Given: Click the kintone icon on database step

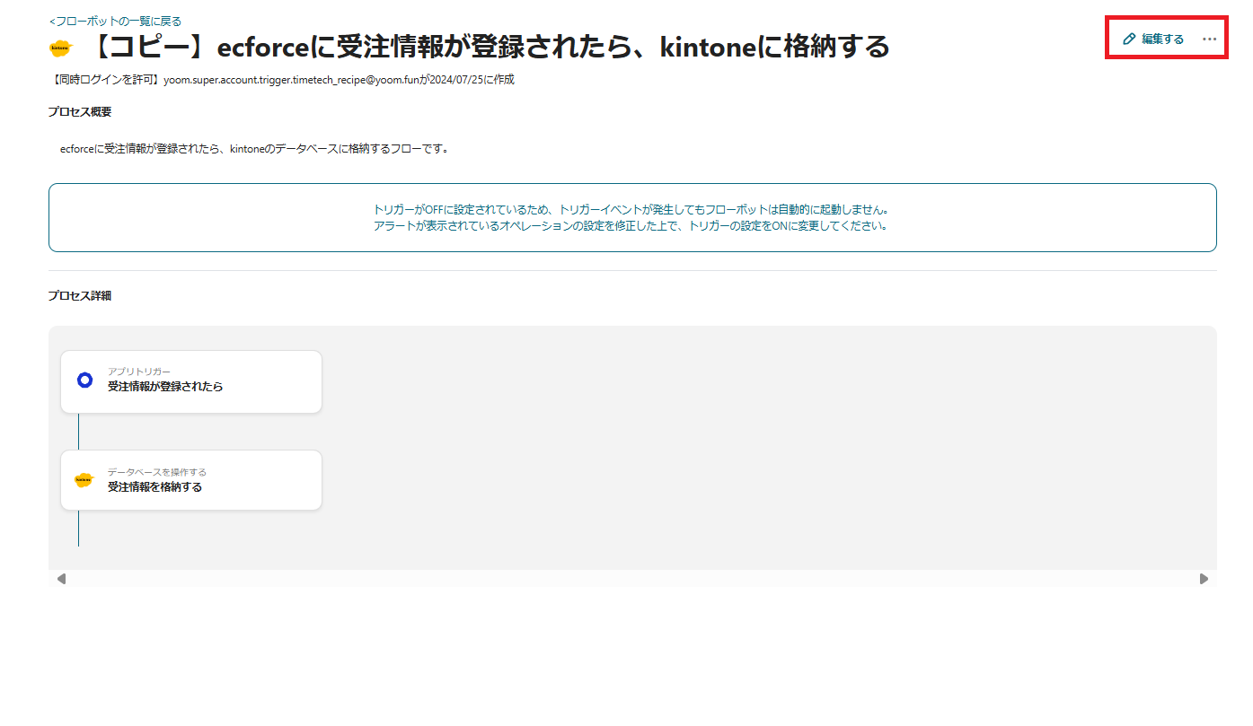Looking at the screenshot, I should [x=84, y=480].
